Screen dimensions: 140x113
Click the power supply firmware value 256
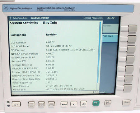(48, 82)
